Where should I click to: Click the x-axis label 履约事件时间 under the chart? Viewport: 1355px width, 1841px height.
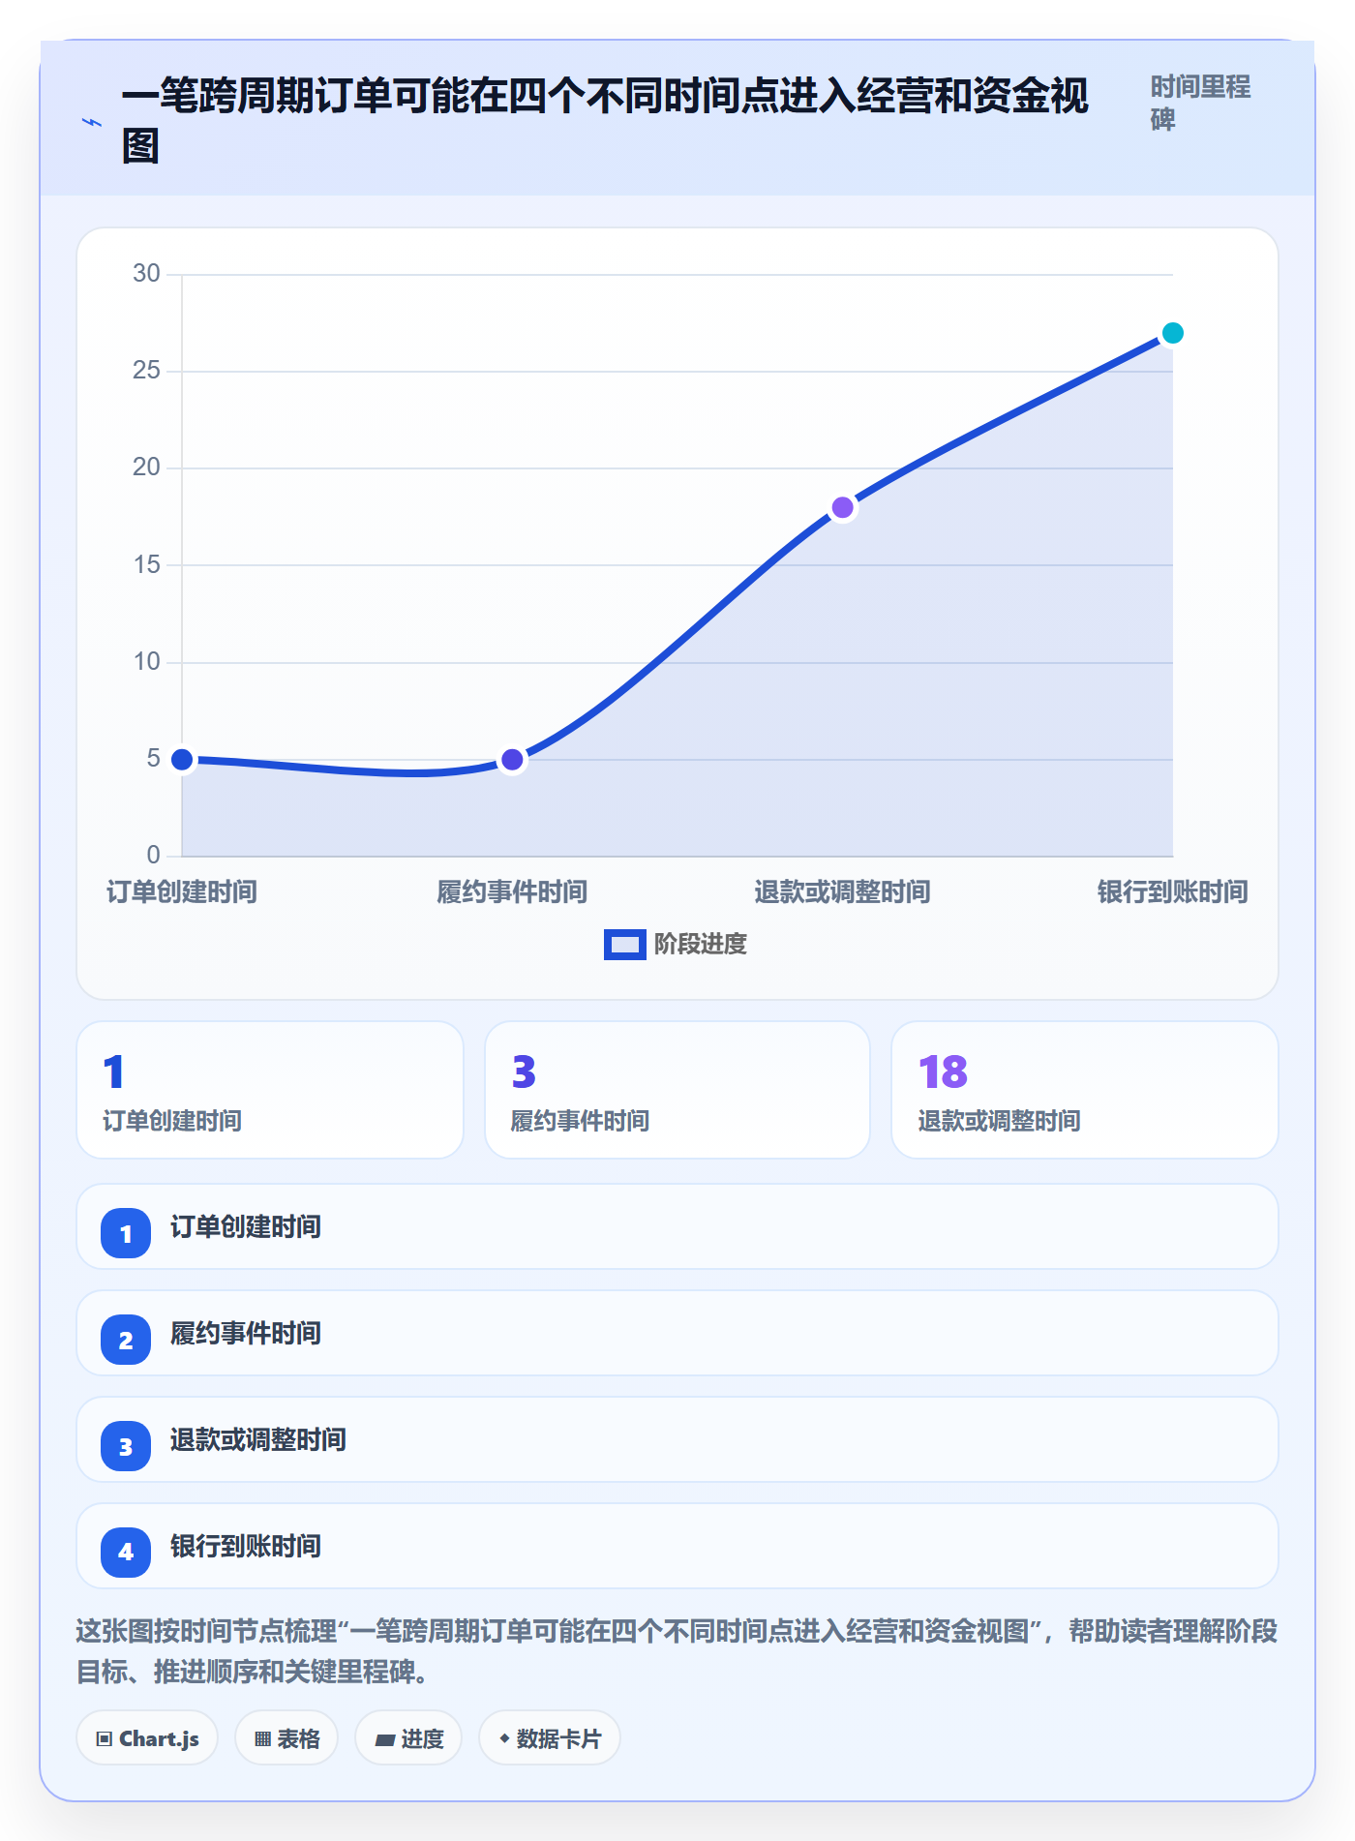pyautogui.click(x=512, y=891)
